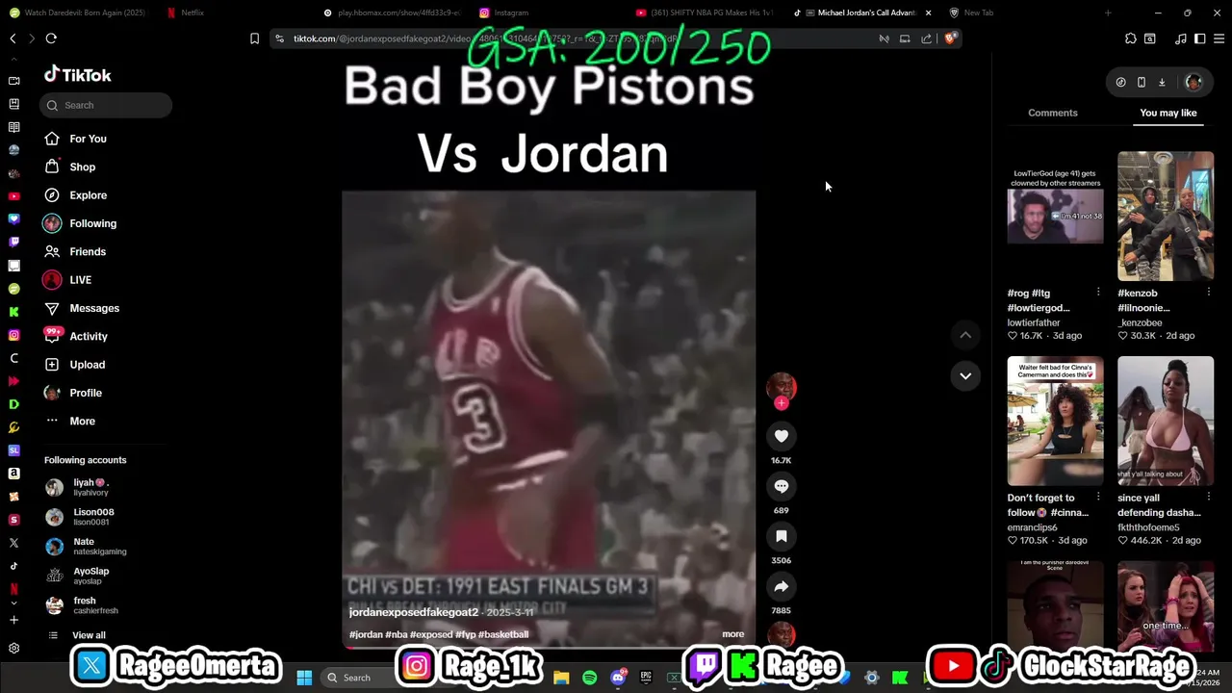Image resolution: width=1232 pixels, height=693 pixels.
Task: Click the Windows Start button
Action: [304, 678]
